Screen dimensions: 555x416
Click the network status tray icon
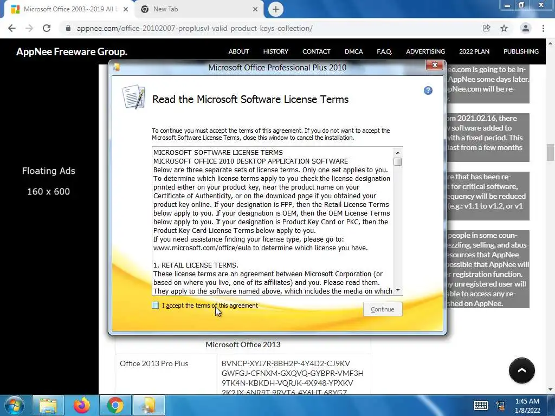(500, 405)
